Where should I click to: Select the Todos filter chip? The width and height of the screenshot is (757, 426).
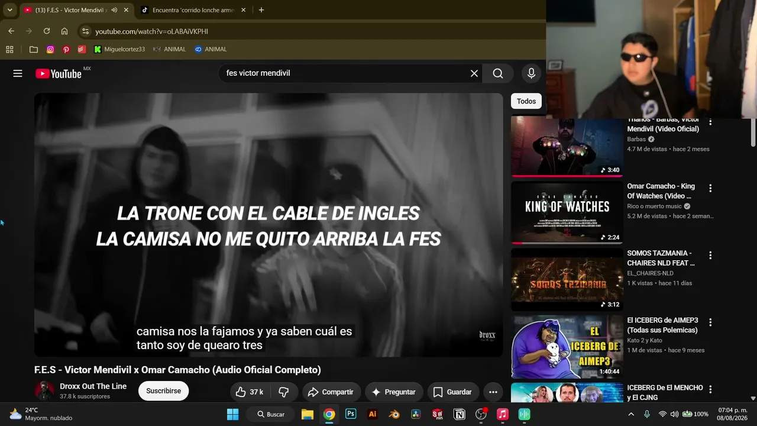526,101
